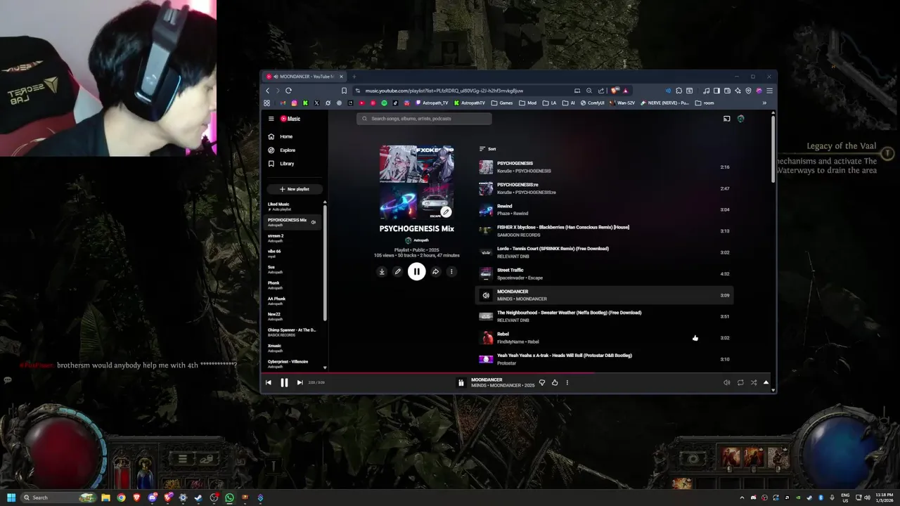This screenshot has width=900, height=506.
Task: Share the PSYCHOGENESIS Mix playlist
Action: click(x=435, y=271)
